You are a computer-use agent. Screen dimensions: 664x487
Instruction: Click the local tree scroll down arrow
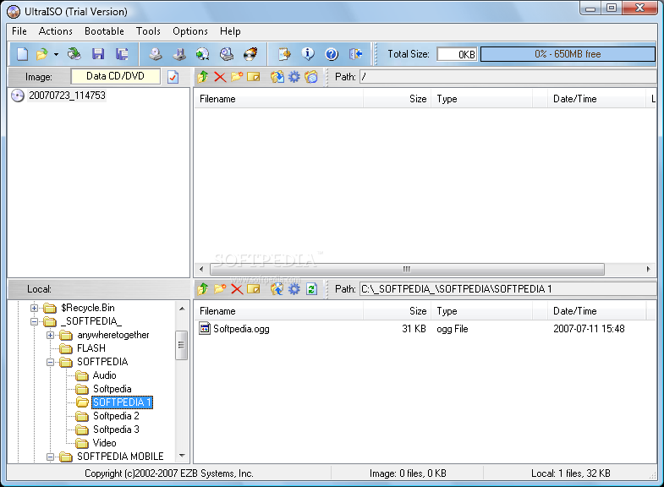pos(182,456)
